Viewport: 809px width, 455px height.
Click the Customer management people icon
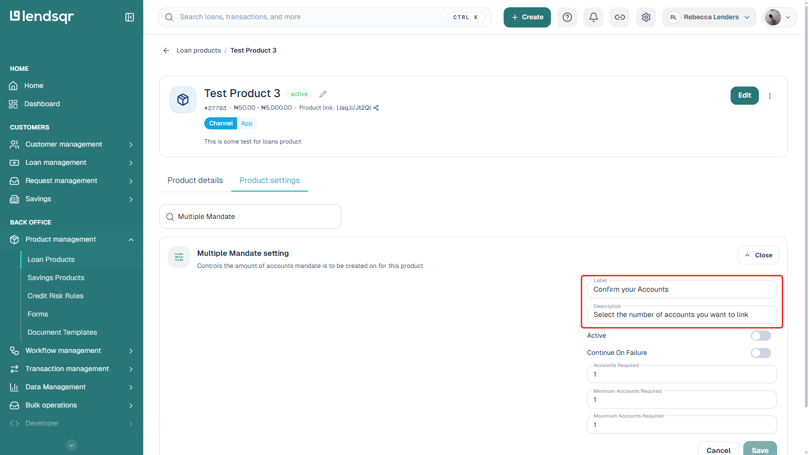point(15,145)
